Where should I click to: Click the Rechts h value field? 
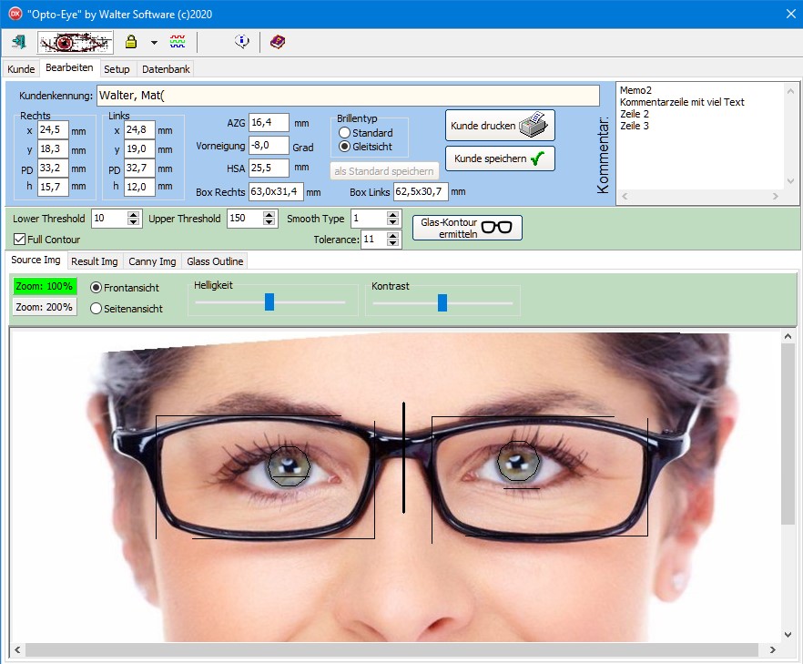[53, 187]
